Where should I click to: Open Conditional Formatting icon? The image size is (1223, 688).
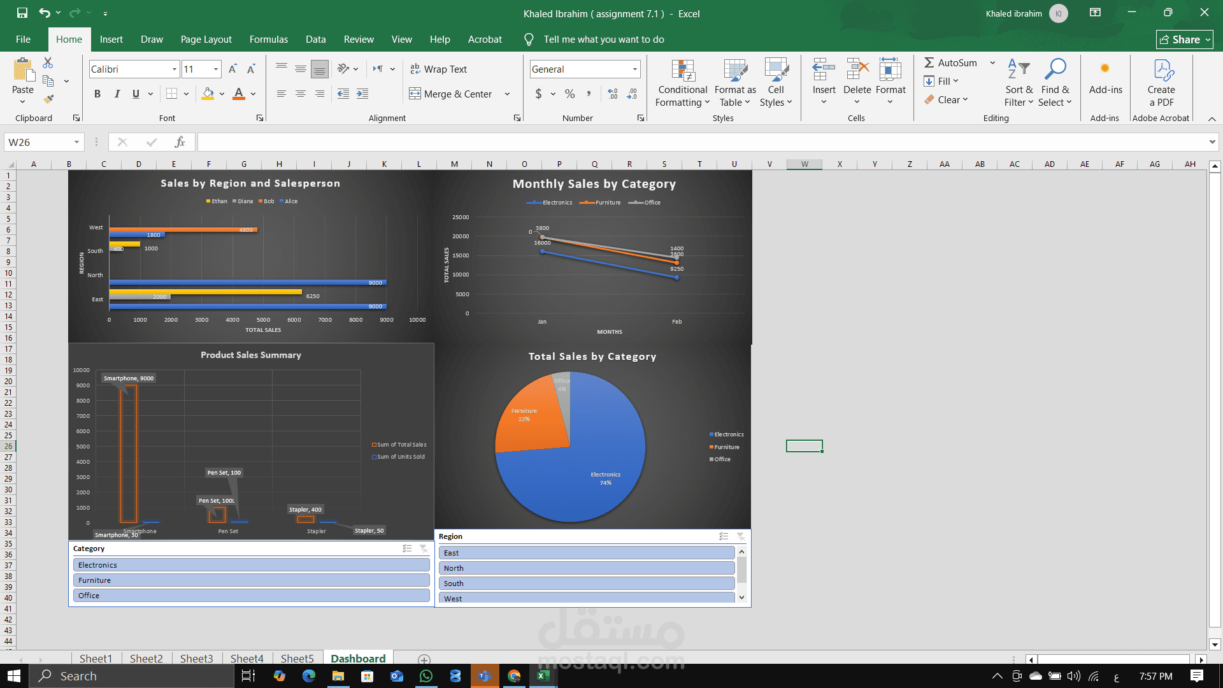(x=683, y=70)
